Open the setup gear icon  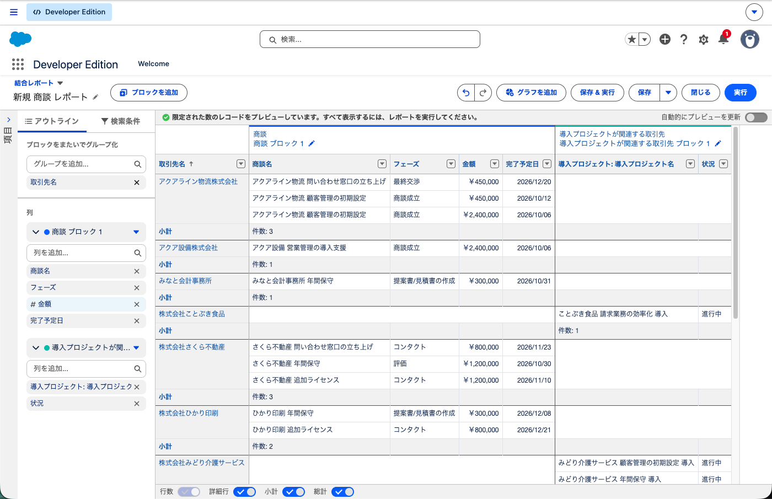(x=704, y=40)
